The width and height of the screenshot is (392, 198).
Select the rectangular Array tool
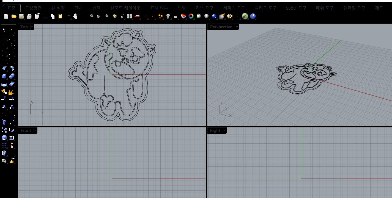pyautogui.click(x=4, y=145)
